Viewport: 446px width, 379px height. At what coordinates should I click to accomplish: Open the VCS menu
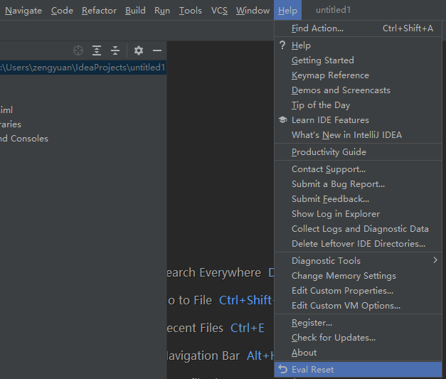click(219, 11)
